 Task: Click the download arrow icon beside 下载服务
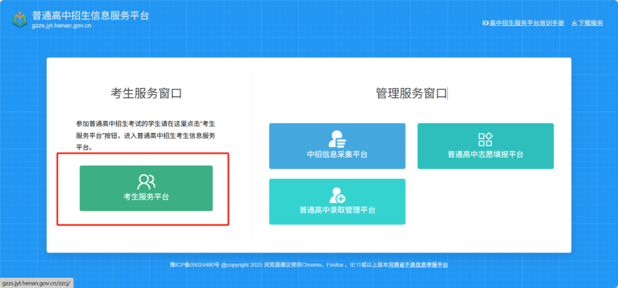coord(574,23)
